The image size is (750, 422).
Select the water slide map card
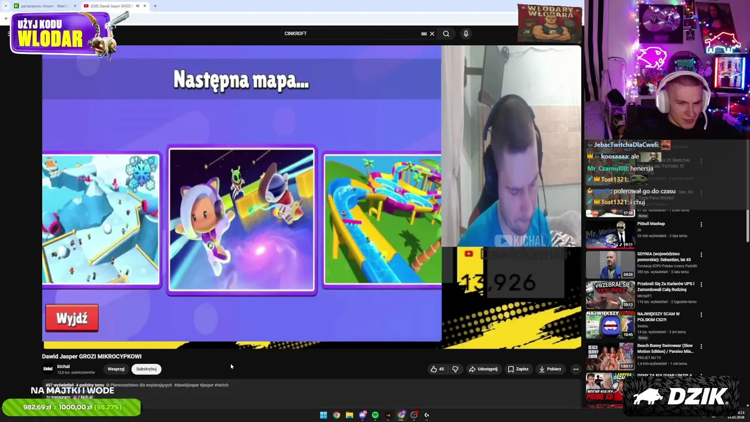[x=383, y=220]
